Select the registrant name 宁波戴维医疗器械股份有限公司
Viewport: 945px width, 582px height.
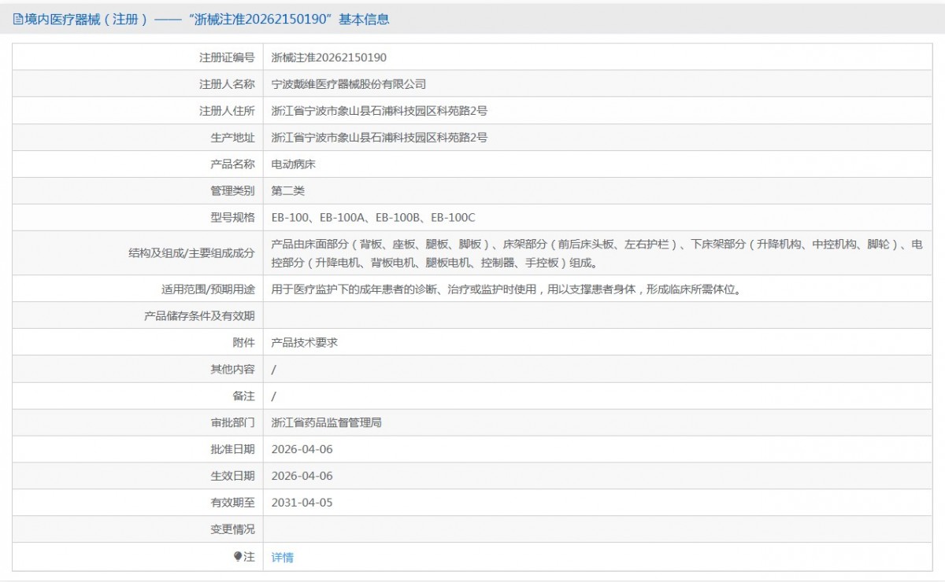[x=348, y=84]
